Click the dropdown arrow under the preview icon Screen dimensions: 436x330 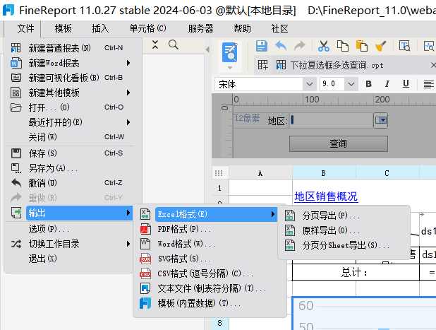(x=230, y=68)
